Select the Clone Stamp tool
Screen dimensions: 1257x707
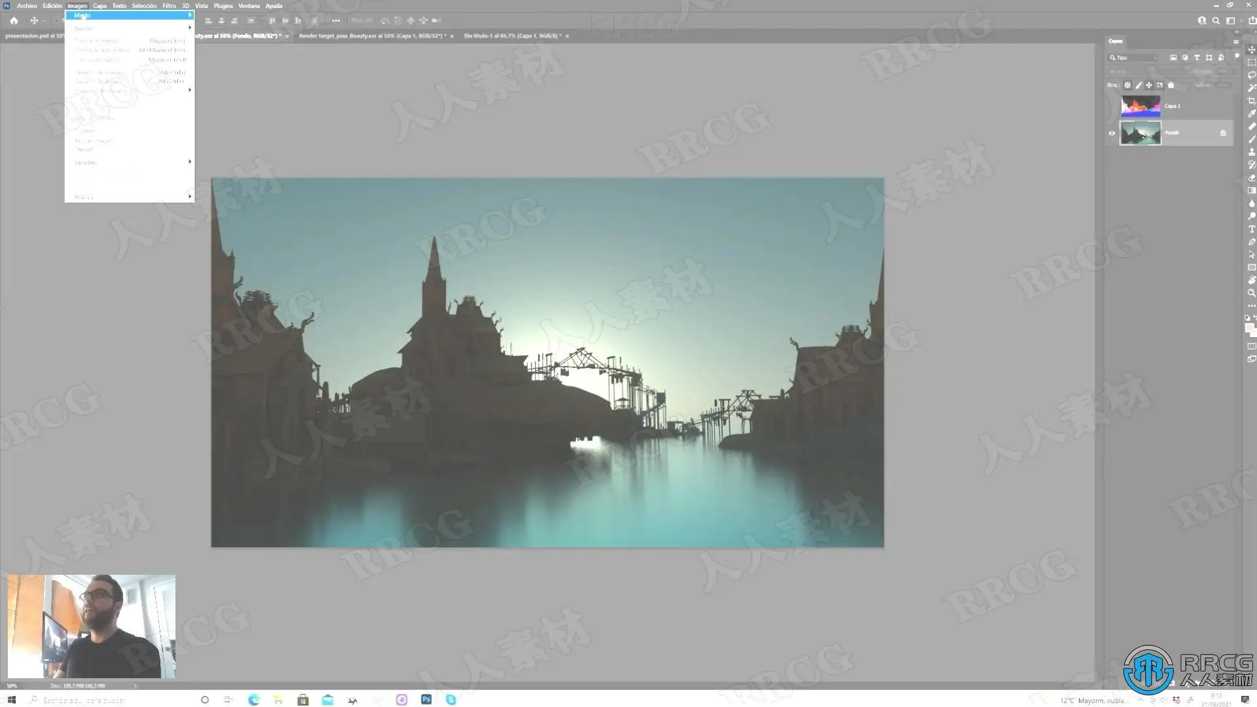click(x=1252, y=152)
